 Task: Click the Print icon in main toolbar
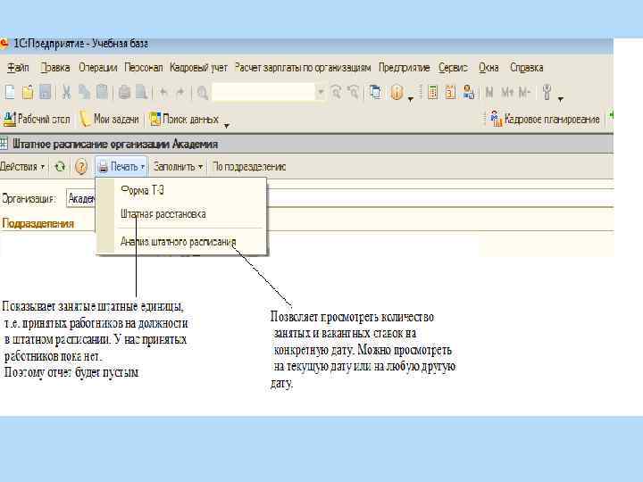[124, 92]
